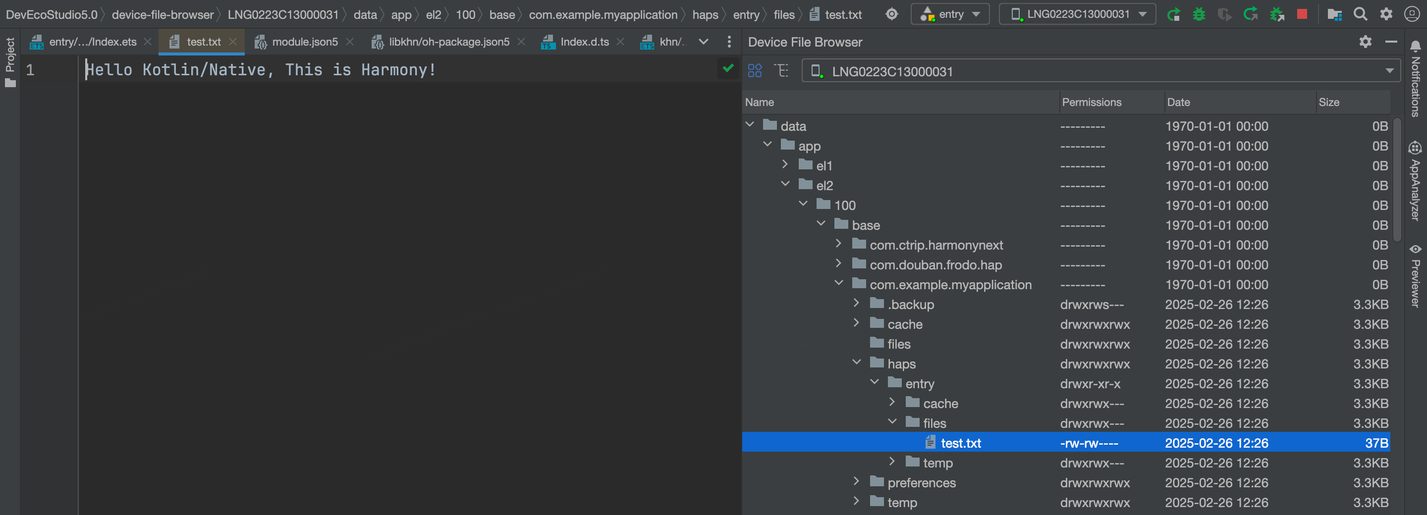Open the user account avatar icon
Image resolution: width=1427 pixels, height=515 pixels.
(1412, 14)
